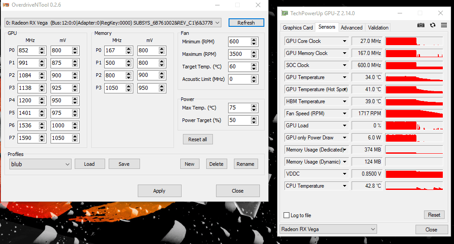
Task: Click the Memory Usage (Dedicated) value 374 MB
Action: [x=367, y=150]
